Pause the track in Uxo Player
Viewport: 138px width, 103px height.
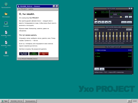tap(103, 22)
